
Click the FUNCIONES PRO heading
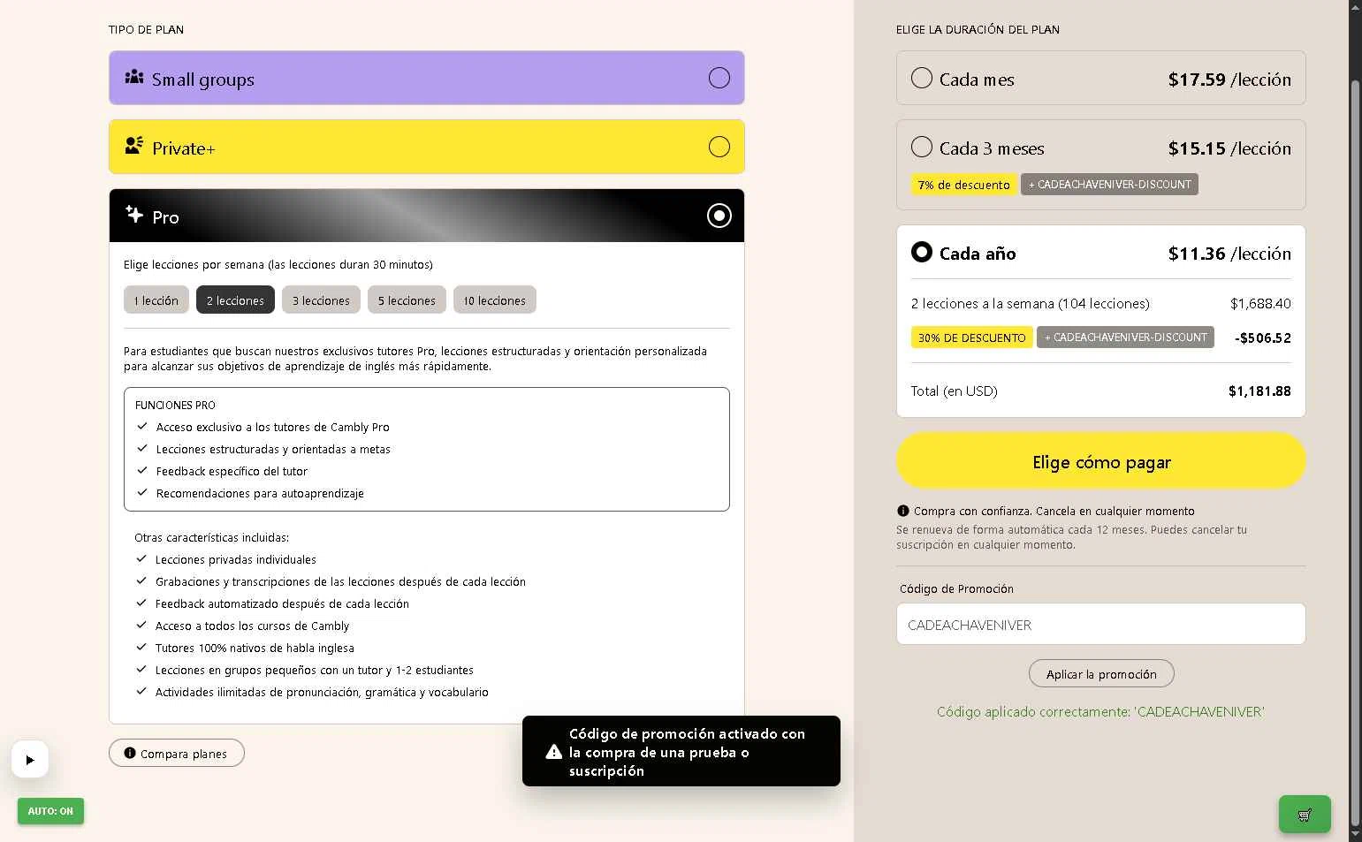(x=175, y=405)
